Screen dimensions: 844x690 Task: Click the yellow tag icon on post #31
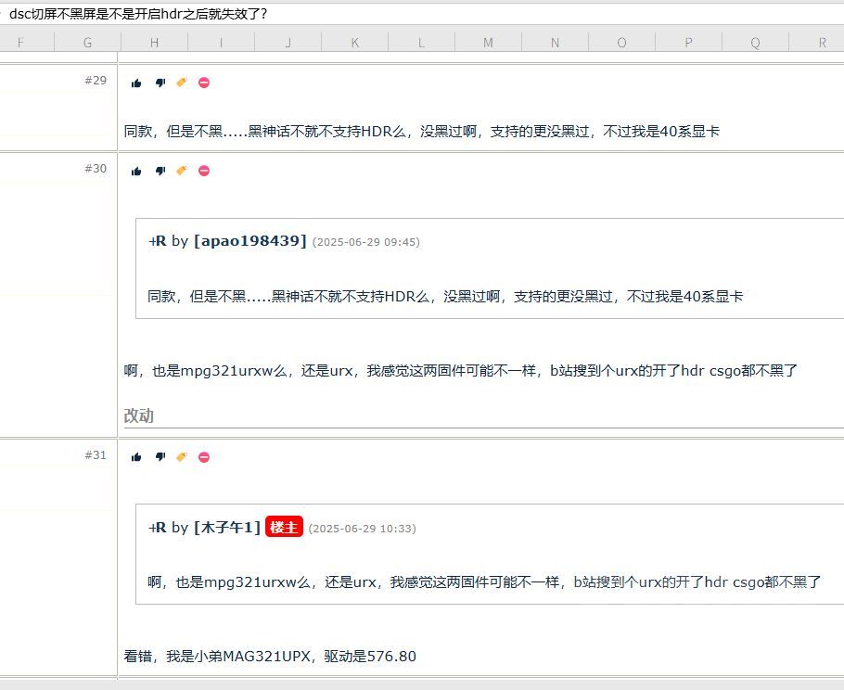[x=181, y=456]
